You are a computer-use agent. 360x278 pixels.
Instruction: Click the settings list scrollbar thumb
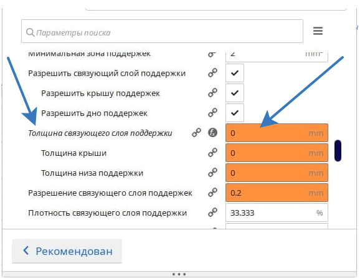(338, 150)
